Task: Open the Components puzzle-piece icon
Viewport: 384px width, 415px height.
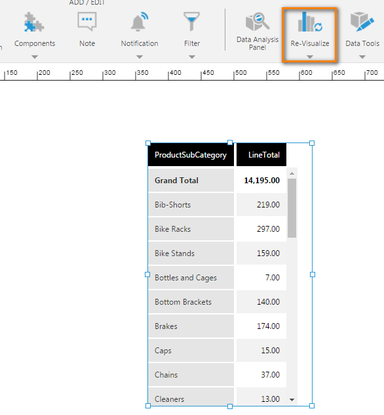Action: coord(34,22)
